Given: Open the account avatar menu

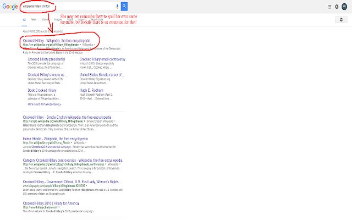Looking at the screenshot, I should click(344, 7).
